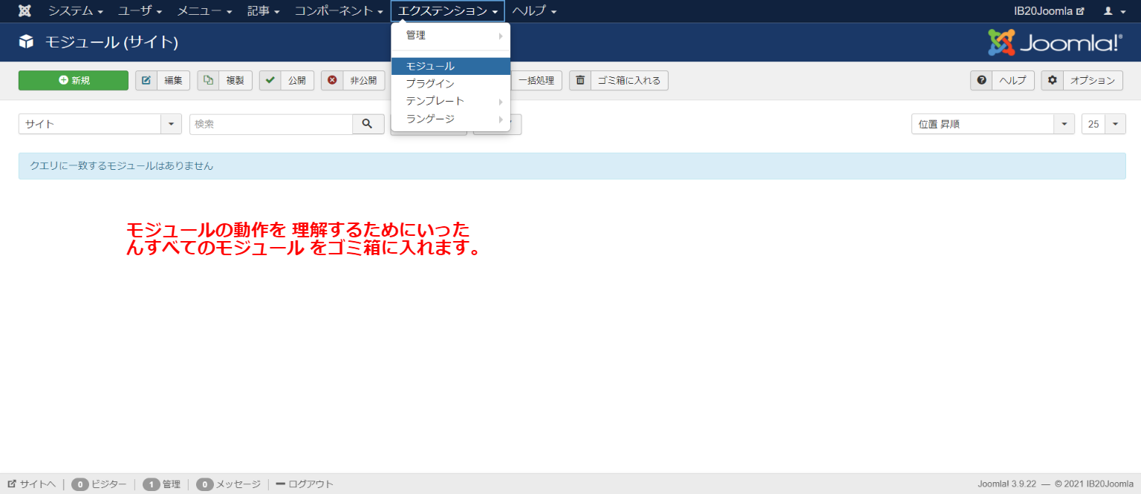Click the gear icon for オプション

pos(1052,80)
